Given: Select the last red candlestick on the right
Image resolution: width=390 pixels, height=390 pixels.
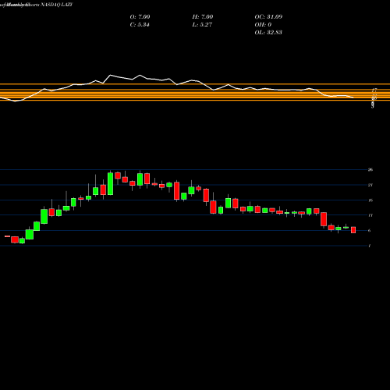Looking at the screenshot, I should click(353, 230).
